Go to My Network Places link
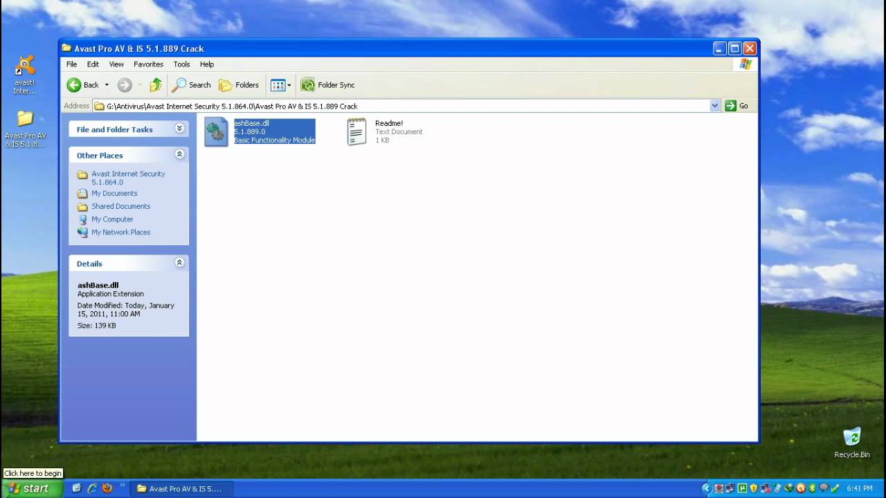The height and width of the screenshot is (498, 886). pyautogui.click(x=120, y=232)
